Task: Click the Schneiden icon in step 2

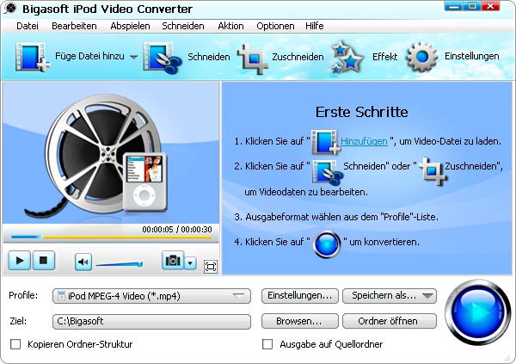Action: [x=327, y=171]
